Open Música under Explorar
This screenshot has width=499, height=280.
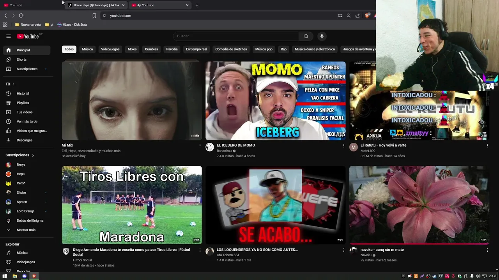tap(27, 253)
